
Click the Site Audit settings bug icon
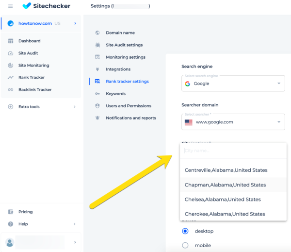click(x=97, y=45)
